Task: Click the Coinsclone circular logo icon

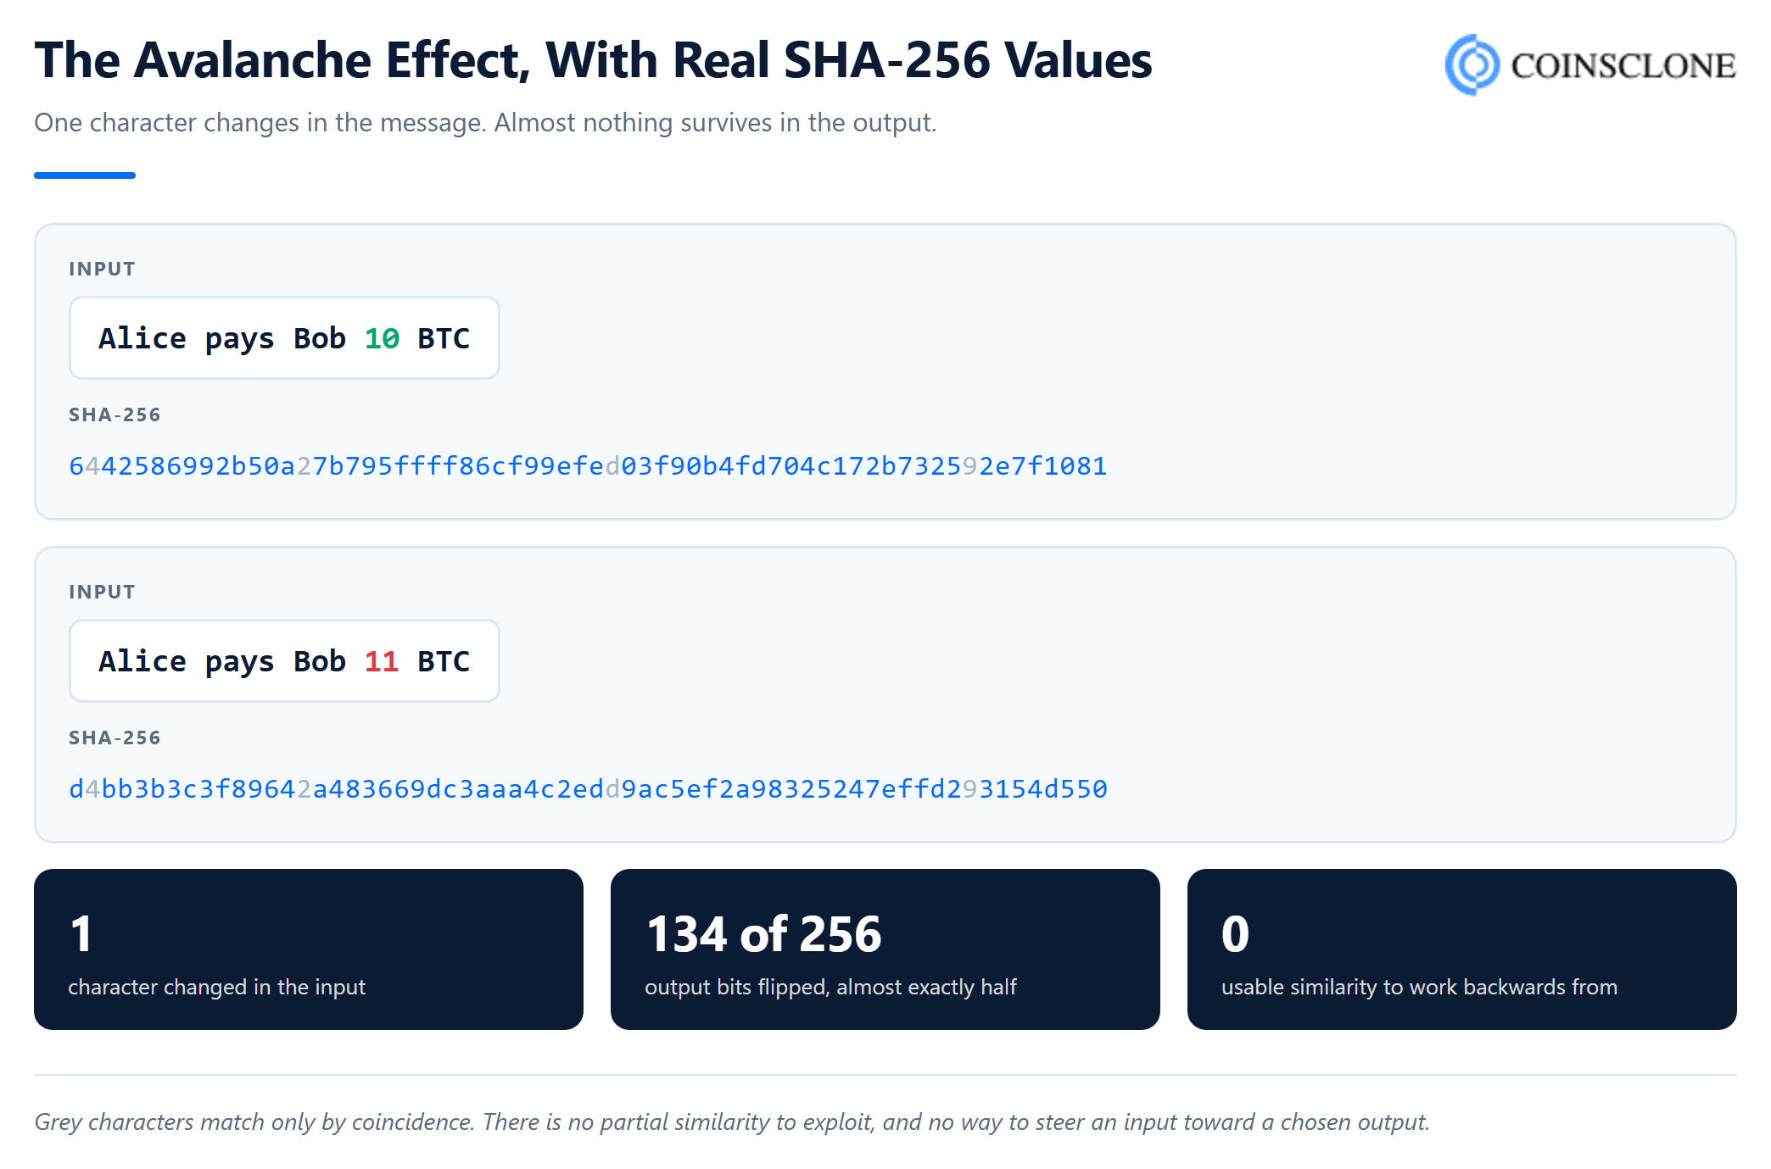Action: (1473, 64)
